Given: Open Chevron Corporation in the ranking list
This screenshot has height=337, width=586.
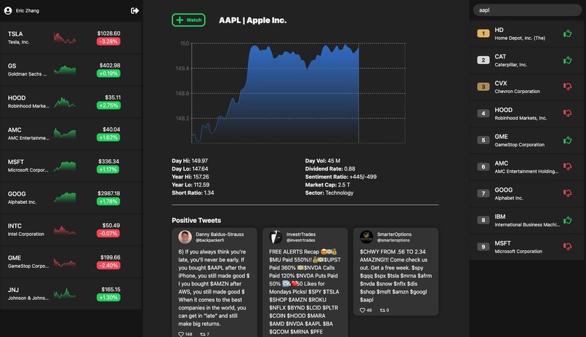Looking at the screenshot, I should [517, 92].
